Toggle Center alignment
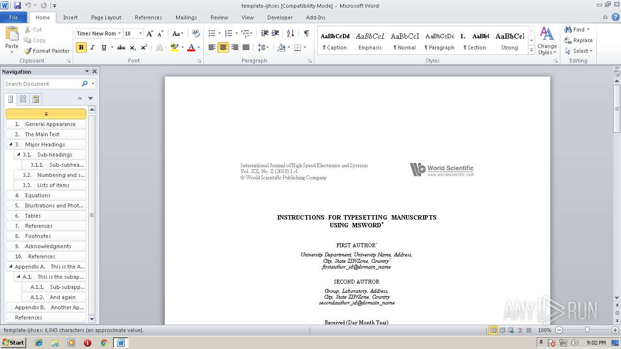The width and height of the screenshot is (621, 349). [223, 48]
